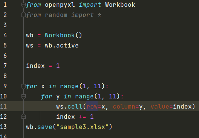The image size is (199, 138).
Task: Click line number 1 in the gutter
Action: tap(5, 5)
